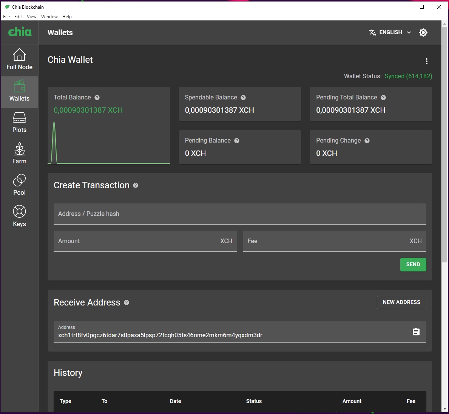Open the Keys section

(19, 217)
